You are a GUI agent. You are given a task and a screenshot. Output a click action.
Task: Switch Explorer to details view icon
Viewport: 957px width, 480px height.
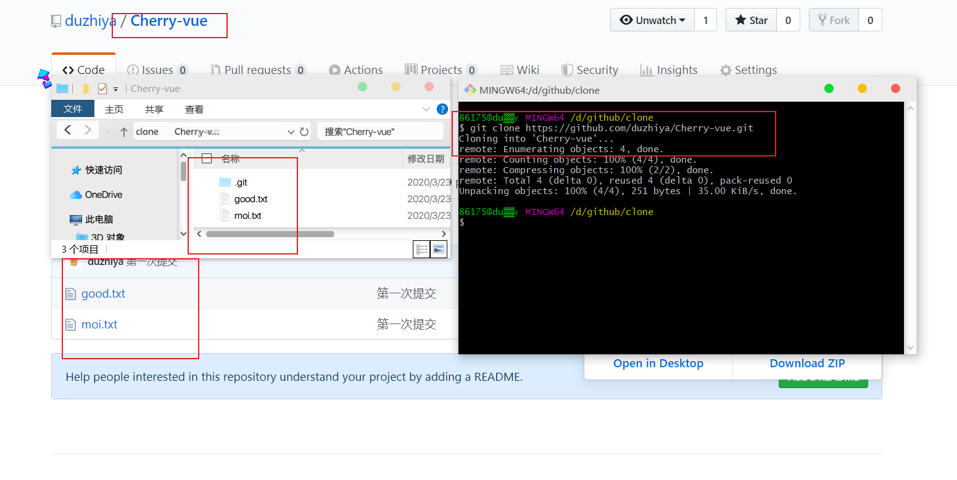tap(422, 249)
